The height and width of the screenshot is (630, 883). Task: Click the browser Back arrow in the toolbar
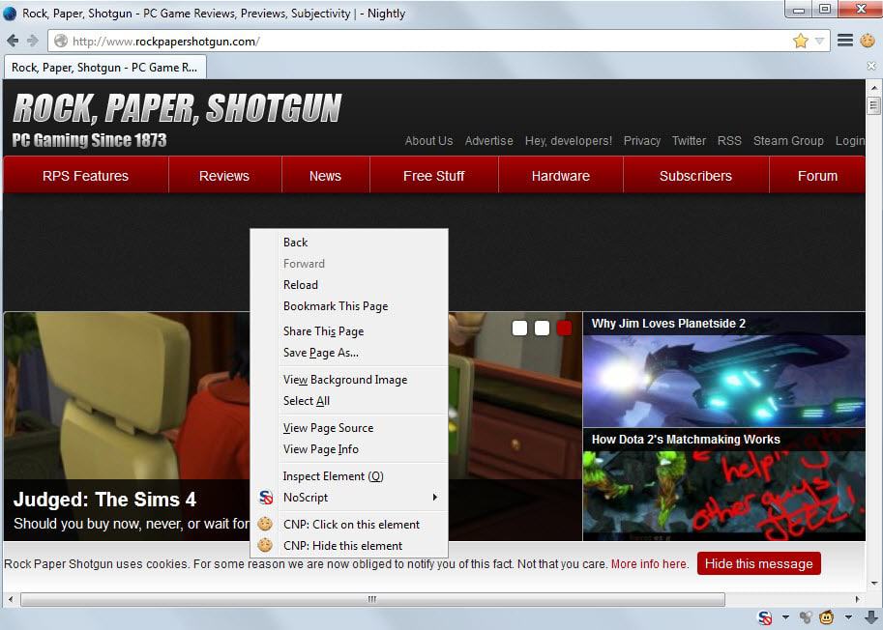point(13,41)
